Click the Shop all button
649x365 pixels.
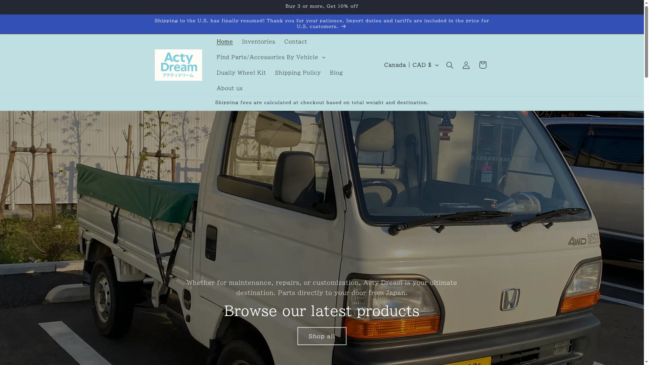tap(322, 336)
